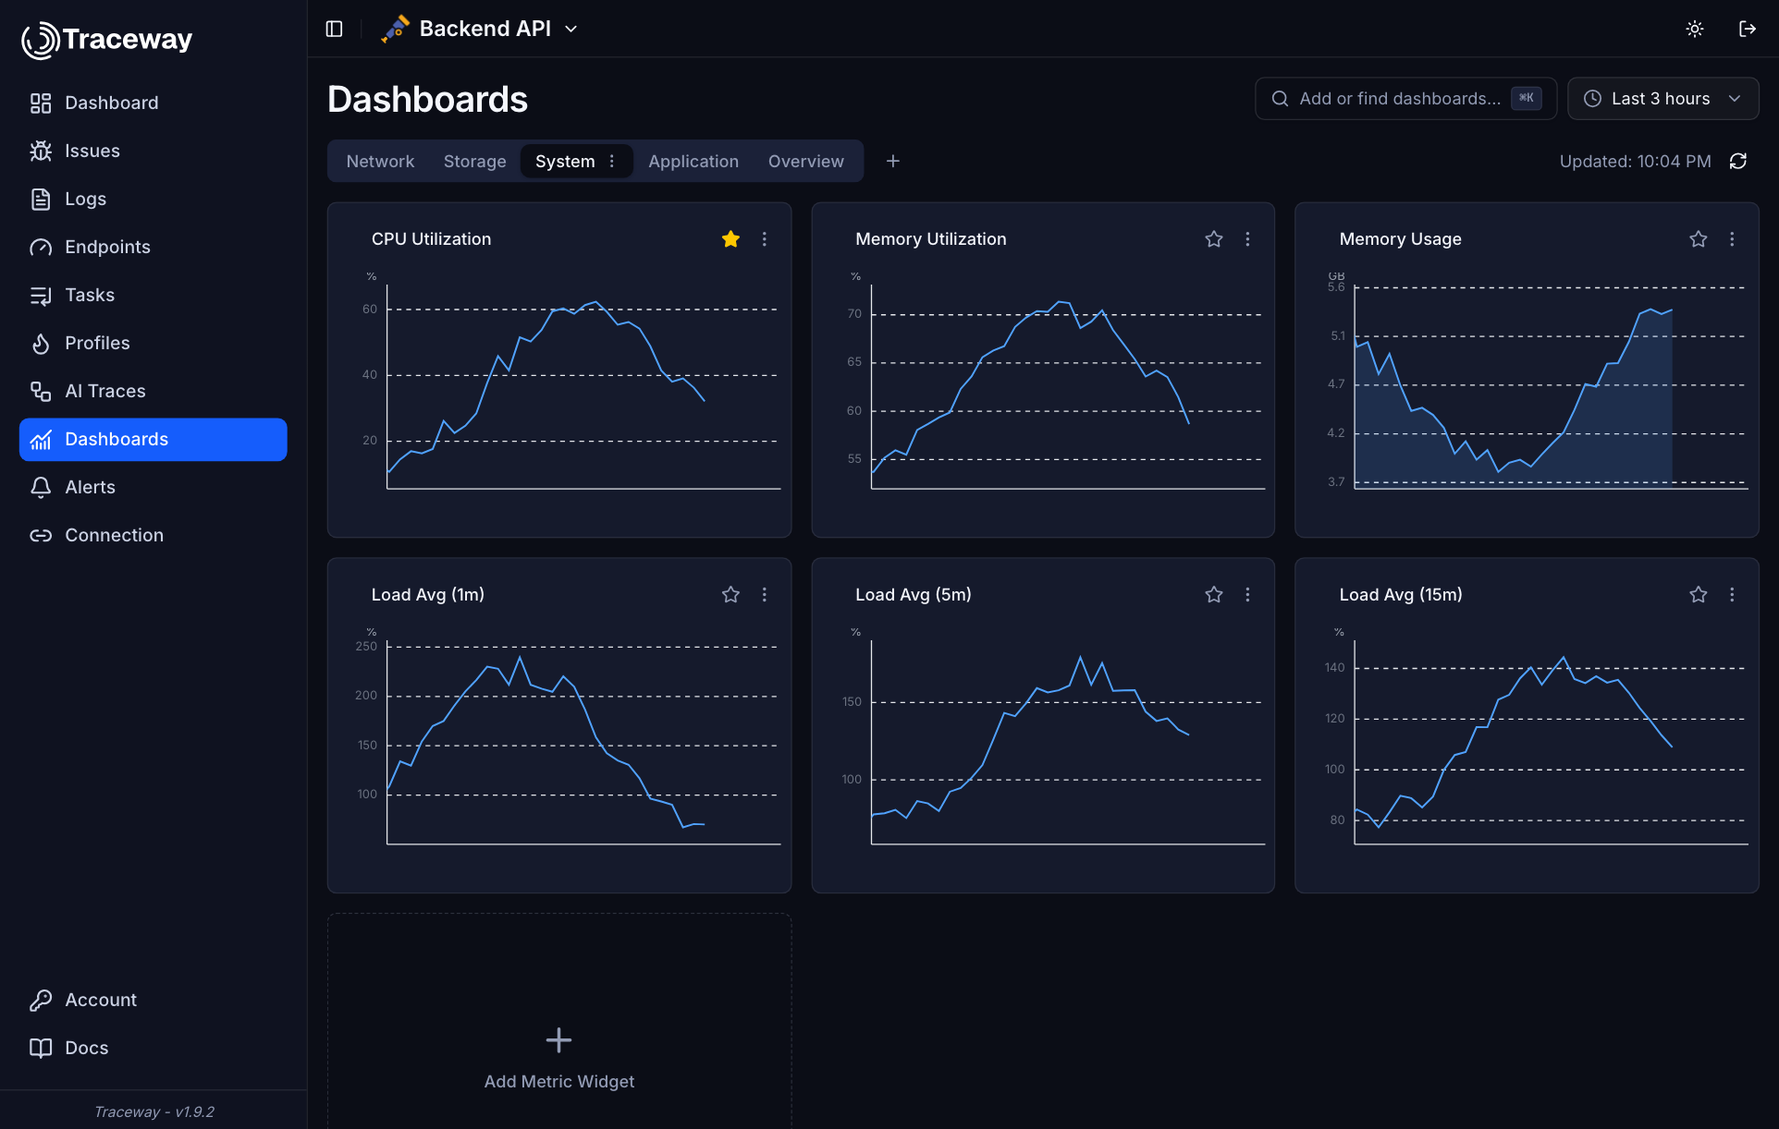1779x1129 pixels.
Task: Open the Last 3 hours time range
Action: pyautogui.click(x=1662, y=98)
